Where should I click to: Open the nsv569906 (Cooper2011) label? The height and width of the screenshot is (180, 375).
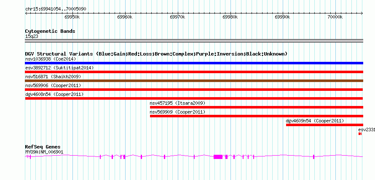[x=53, y=85]
